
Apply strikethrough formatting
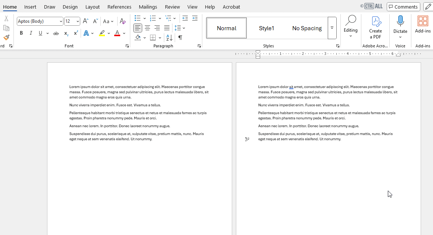point(56,33)
